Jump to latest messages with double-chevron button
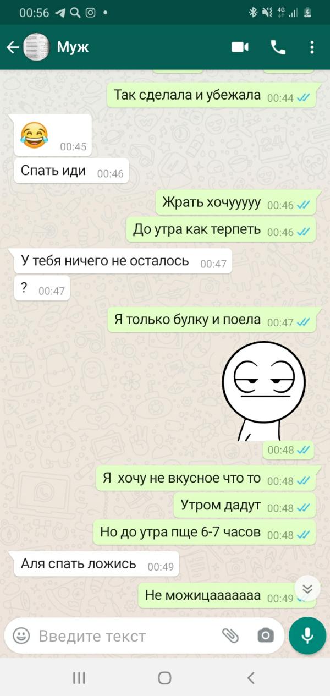Screen dimensions: 330x696 pyautogui.click(x=307, y=589)
